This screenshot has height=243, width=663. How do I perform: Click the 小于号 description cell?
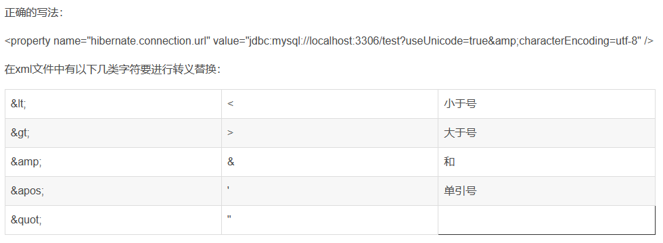tap(547, 104)
